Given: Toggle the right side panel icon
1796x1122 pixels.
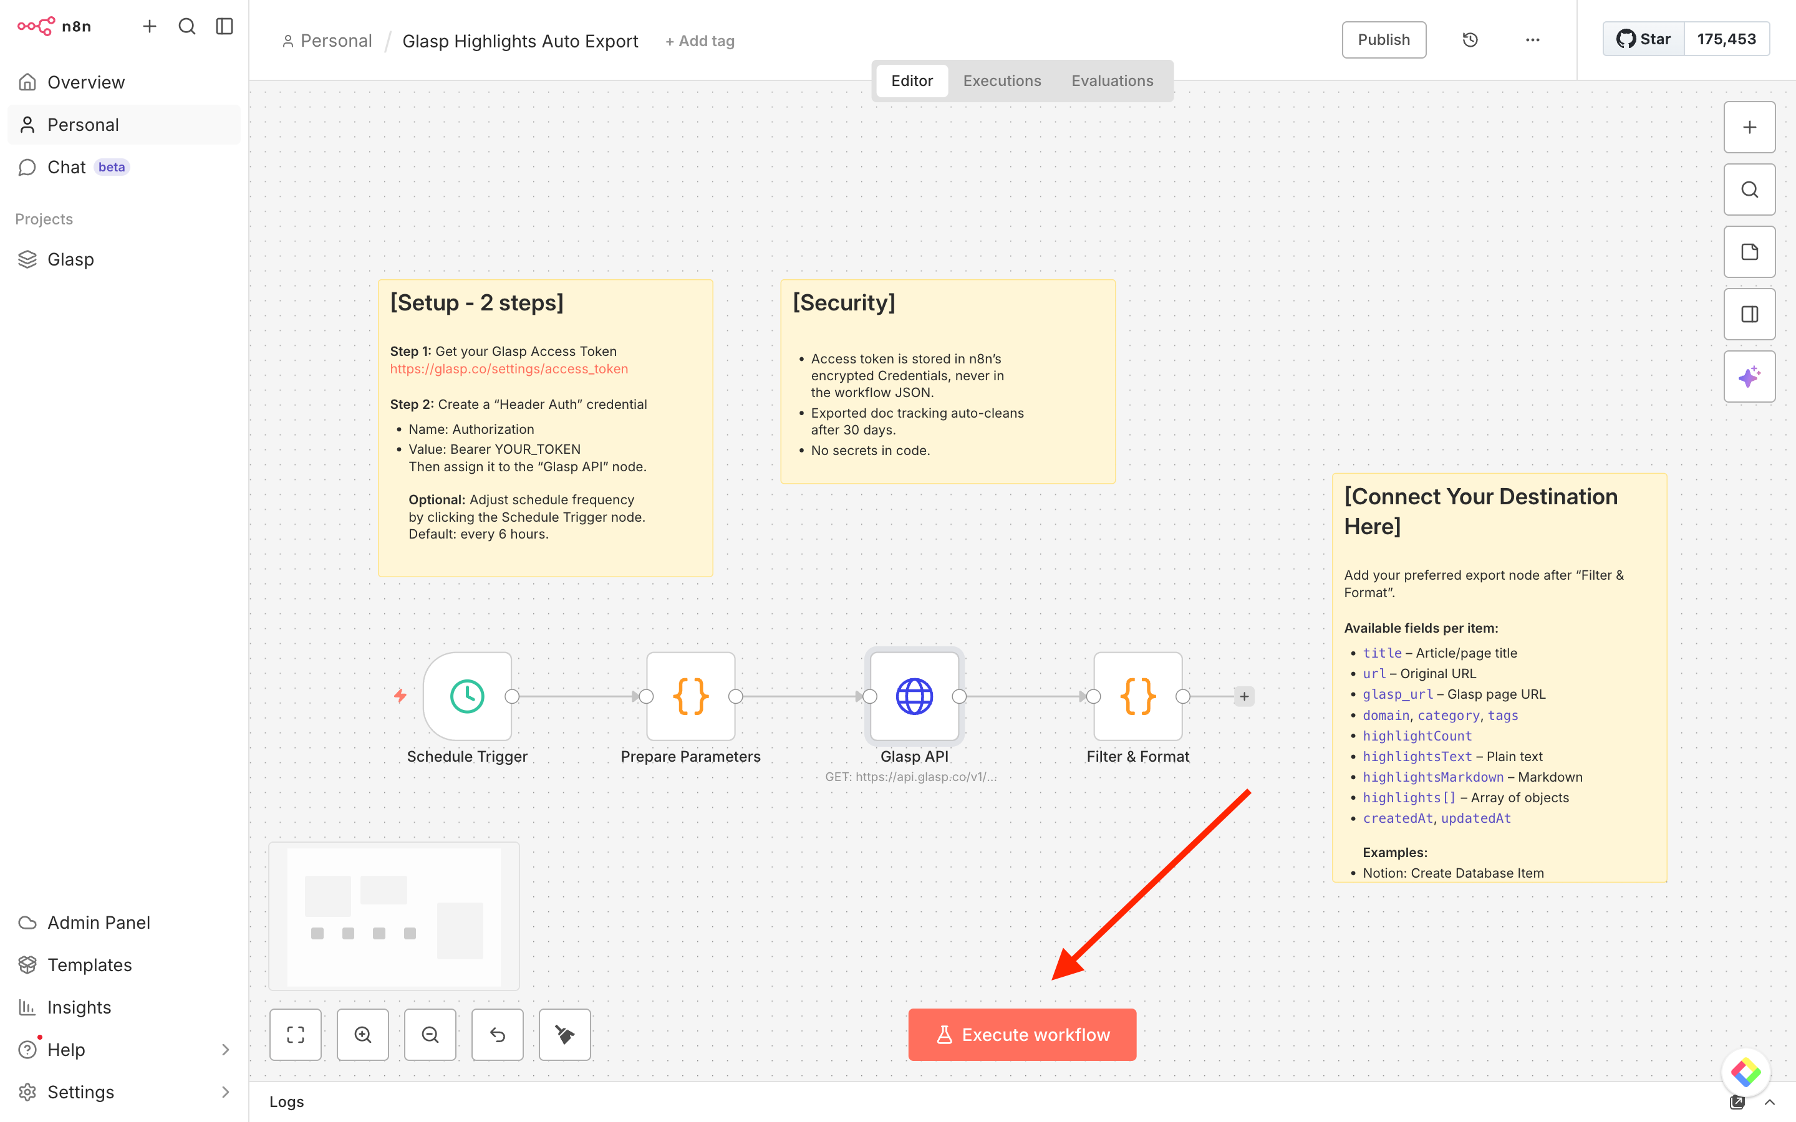Looking at the screenshot, I should (1749, 315).
